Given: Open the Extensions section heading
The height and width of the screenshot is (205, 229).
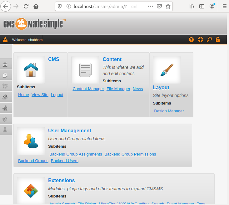Looking at the screenshot, I should pyautogui.click(x=61, y=180).
